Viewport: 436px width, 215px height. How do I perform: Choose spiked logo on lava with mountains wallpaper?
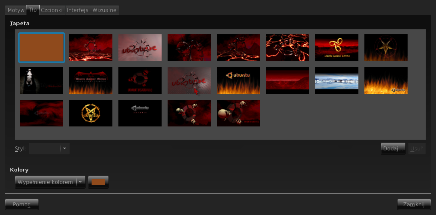point(238,47)
